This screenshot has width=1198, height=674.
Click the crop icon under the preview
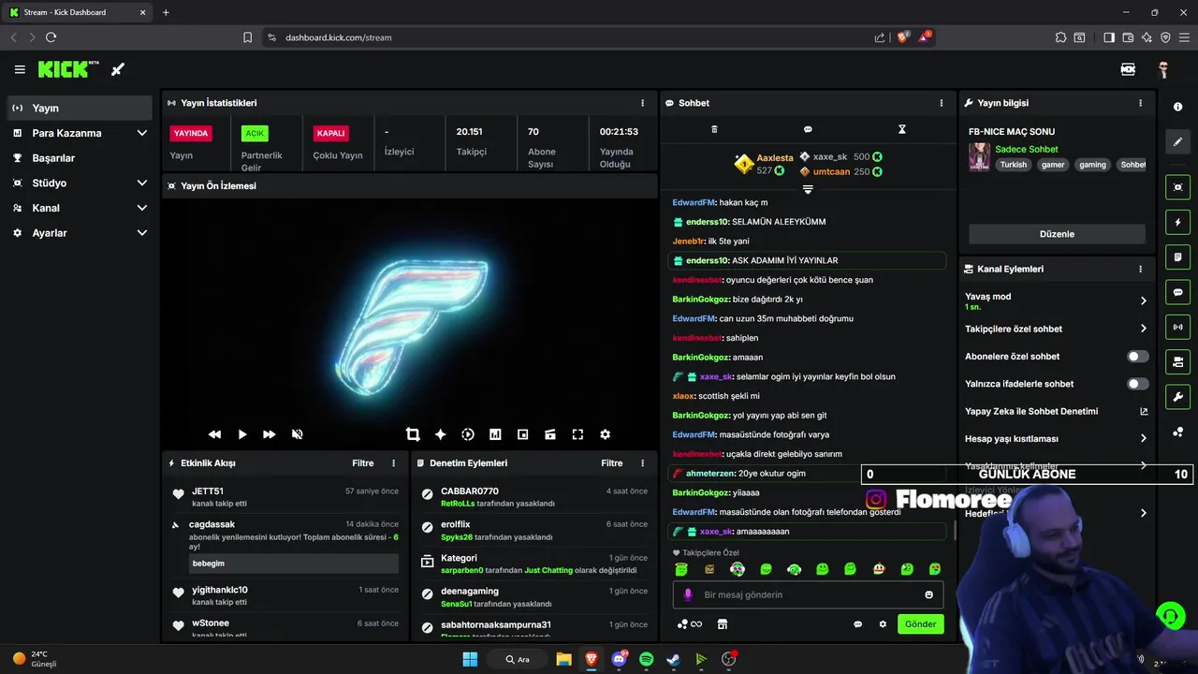click(413, 434)
